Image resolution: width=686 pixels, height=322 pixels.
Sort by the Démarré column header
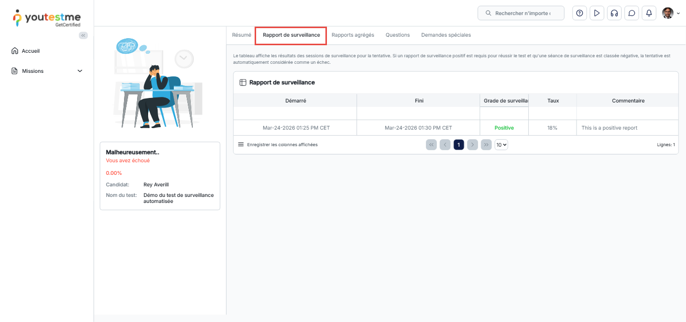295,100
